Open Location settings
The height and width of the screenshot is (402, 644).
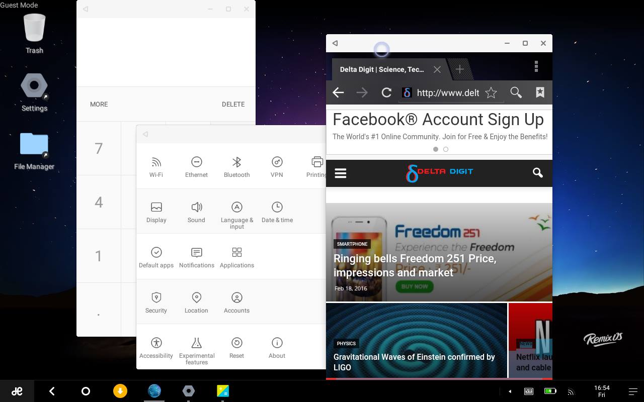coord(196,303)
